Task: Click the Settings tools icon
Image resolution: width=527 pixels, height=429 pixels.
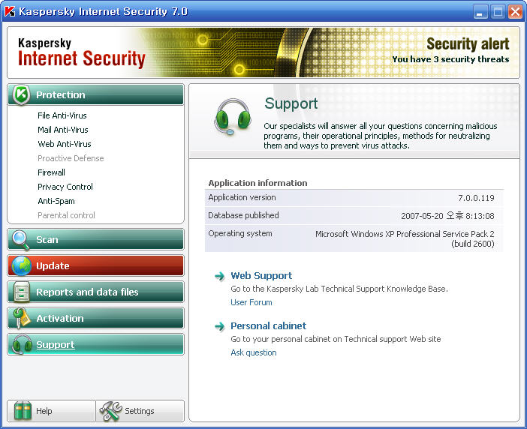Action: tap(111, 411)
